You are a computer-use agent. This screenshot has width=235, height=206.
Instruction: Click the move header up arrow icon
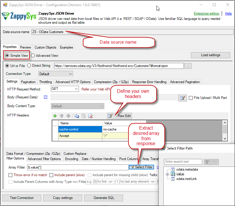(62, 116)
